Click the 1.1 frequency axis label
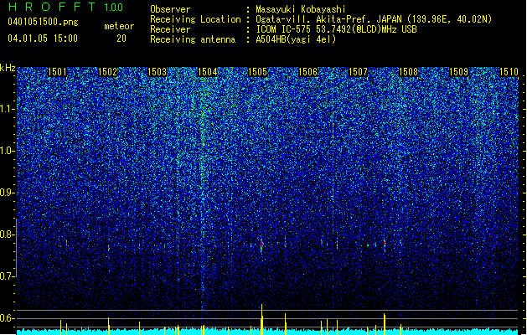 point(8,109)
